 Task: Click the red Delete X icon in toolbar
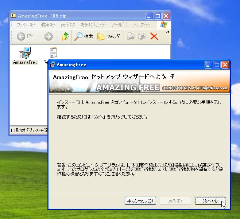(x=154, y=36)
